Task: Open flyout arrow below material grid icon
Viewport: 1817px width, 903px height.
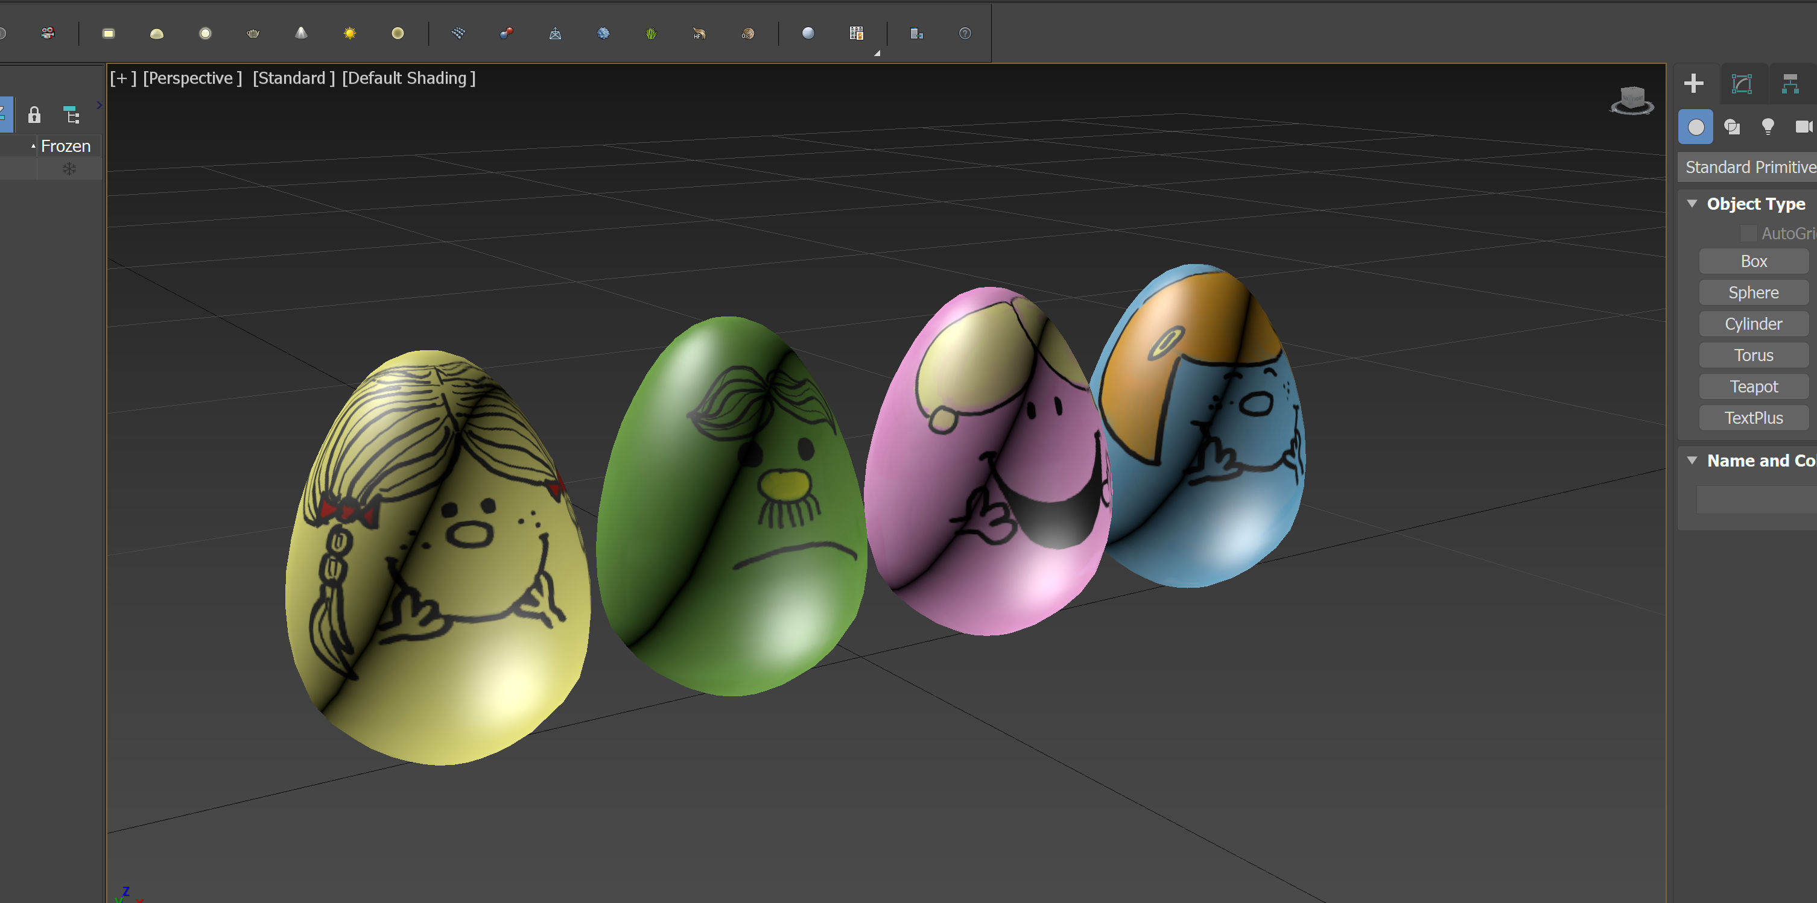Action: (877, 53)
